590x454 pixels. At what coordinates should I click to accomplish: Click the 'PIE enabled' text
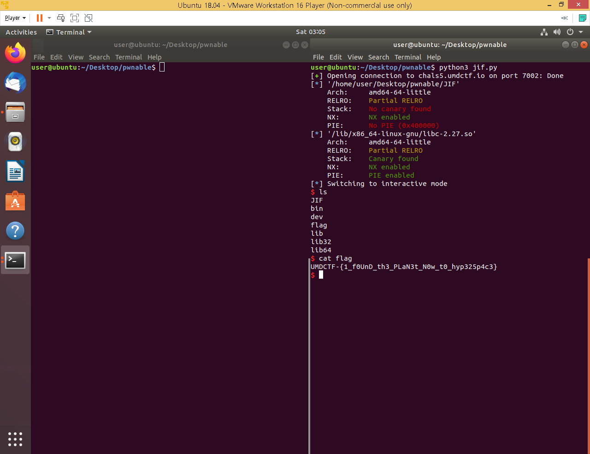click(x=391, y=175)
